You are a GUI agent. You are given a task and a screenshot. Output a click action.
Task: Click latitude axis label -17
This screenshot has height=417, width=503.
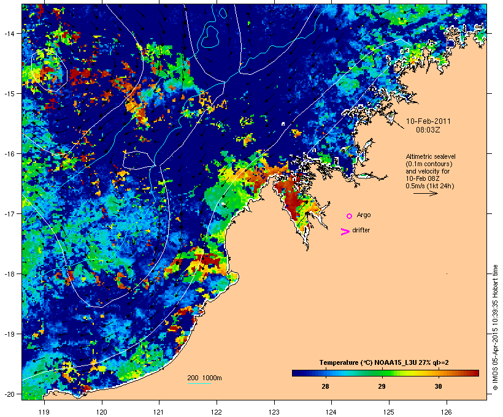tap(9, 213)
